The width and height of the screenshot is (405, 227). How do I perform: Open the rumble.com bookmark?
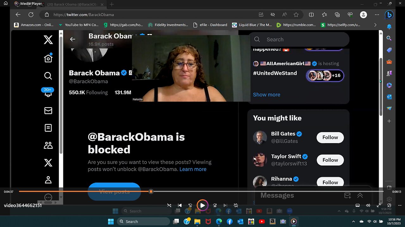pos(296,25)
